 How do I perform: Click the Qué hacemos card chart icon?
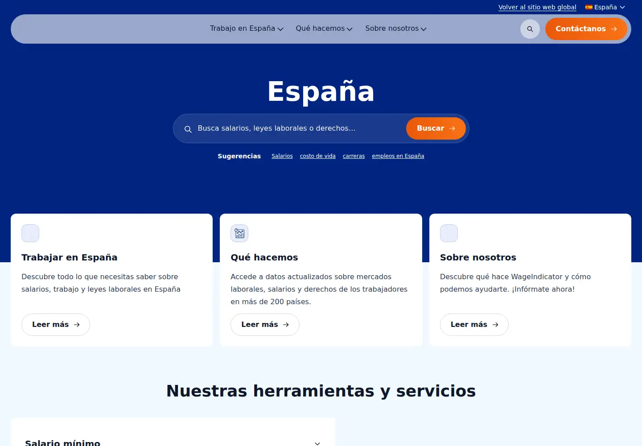coord(239,233)
